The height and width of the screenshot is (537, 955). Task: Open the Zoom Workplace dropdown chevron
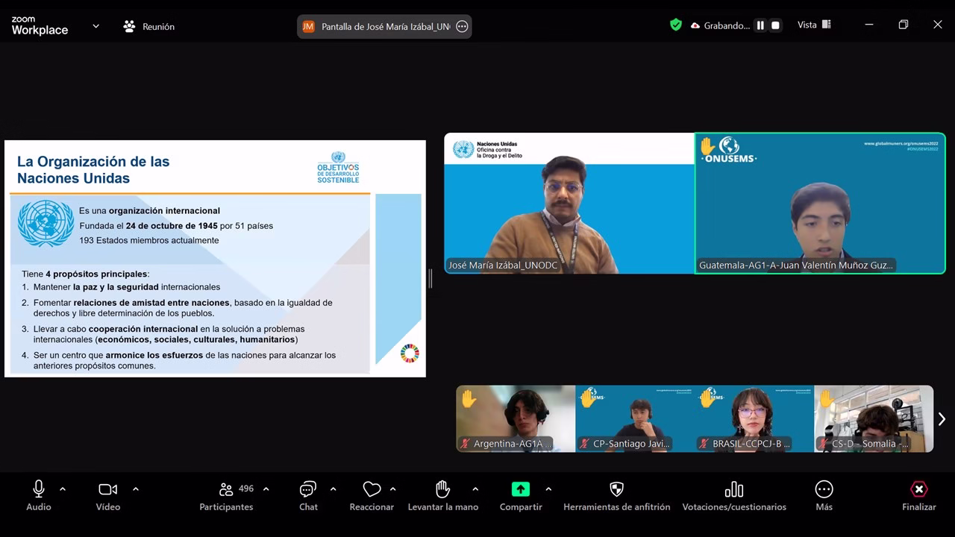pos(95,26)
